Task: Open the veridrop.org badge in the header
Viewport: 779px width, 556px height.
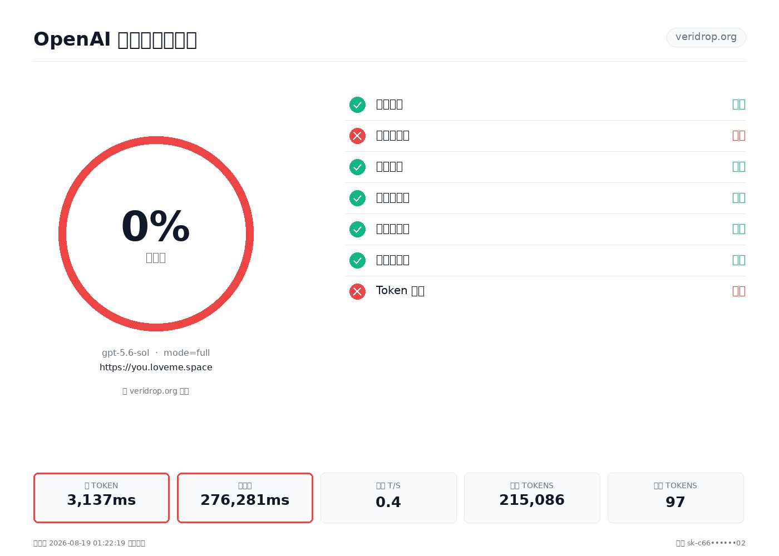Action: pyautogui.click(x=706, y=37)
